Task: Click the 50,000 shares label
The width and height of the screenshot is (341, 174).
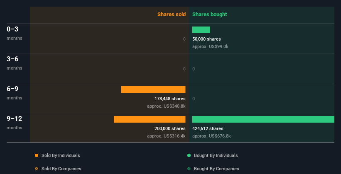Action: 206,39
